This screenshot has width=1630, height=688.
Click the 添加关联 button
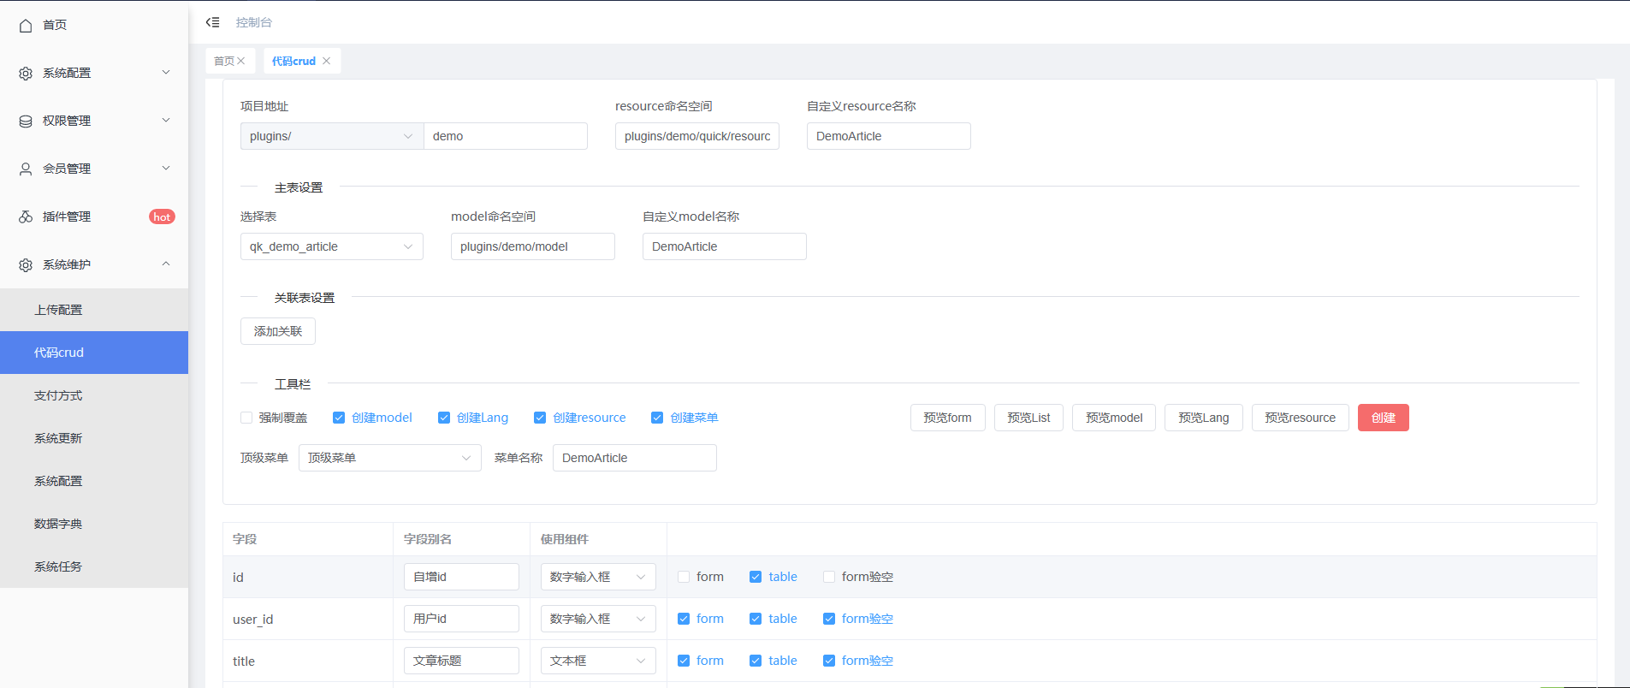pyautogui.click(x=278, y=331)
